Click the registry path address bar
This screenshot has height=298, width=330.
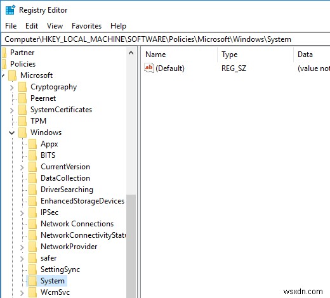pyautogui.click(x=166, y=39)
